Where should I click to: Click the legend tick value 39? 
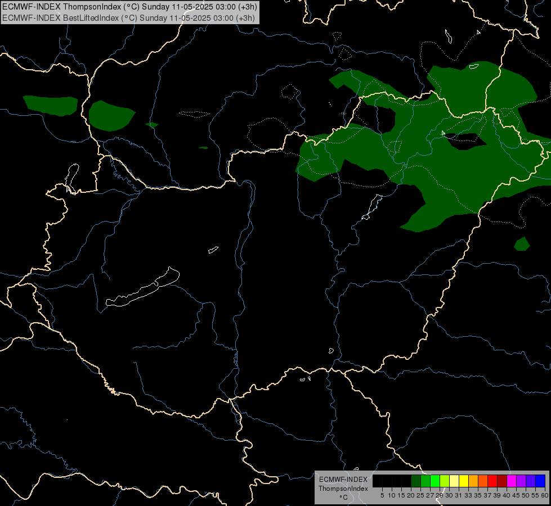(x=497, y=495)
